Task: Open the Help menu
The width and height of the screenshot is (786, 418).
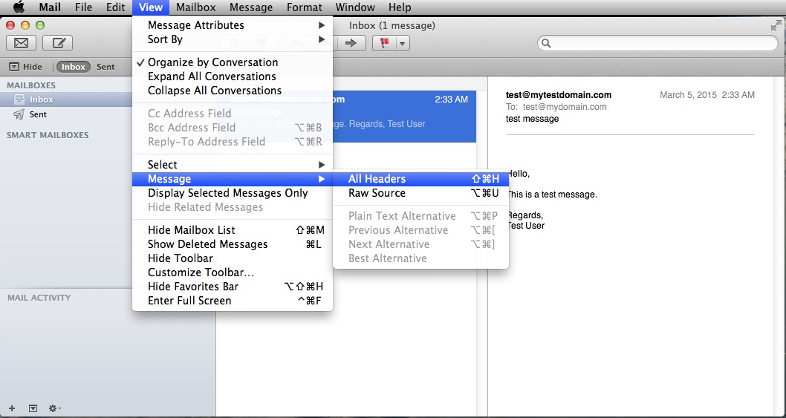Action: click(400, 7)
